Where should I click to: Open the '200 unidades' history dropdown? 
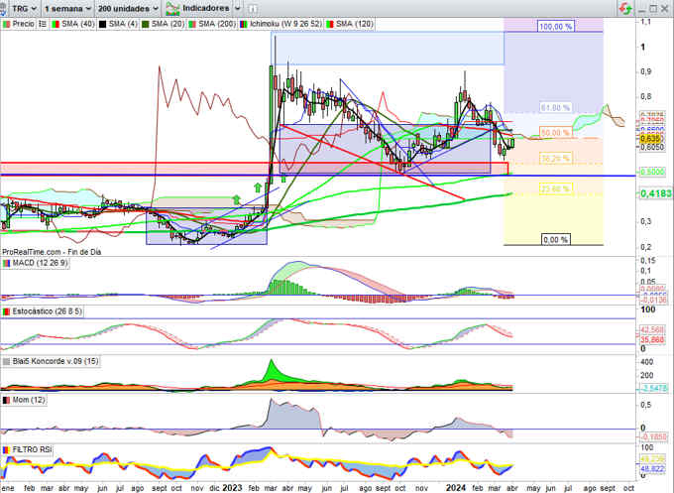(128, 8)
